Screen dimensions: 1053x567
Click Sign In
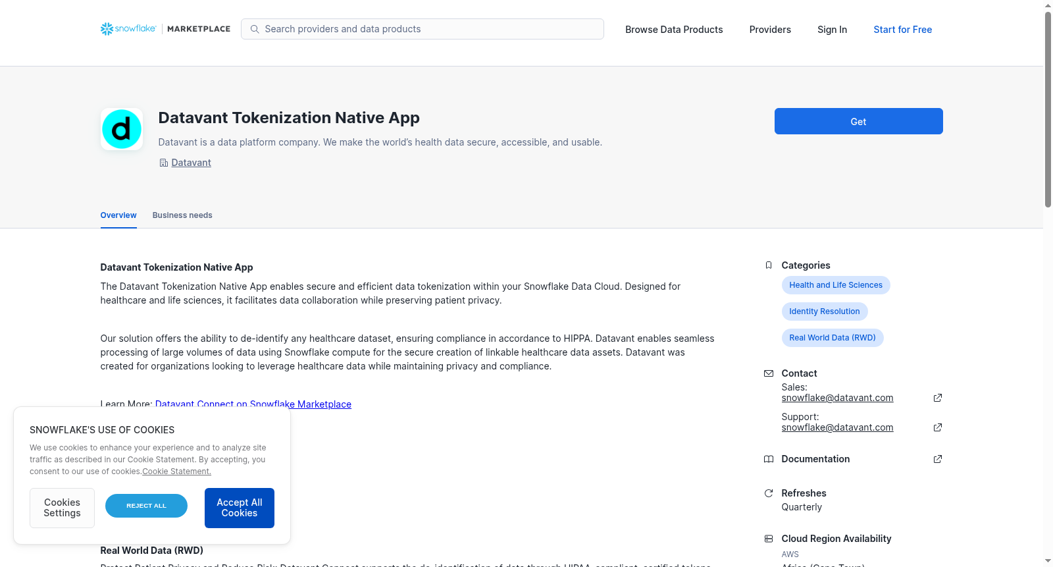832,30
